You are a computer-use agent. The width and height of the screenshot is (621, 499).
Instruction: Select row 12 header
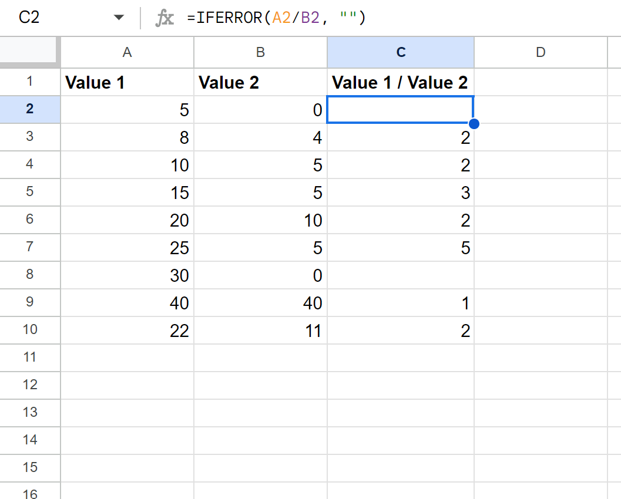[30, 386]
